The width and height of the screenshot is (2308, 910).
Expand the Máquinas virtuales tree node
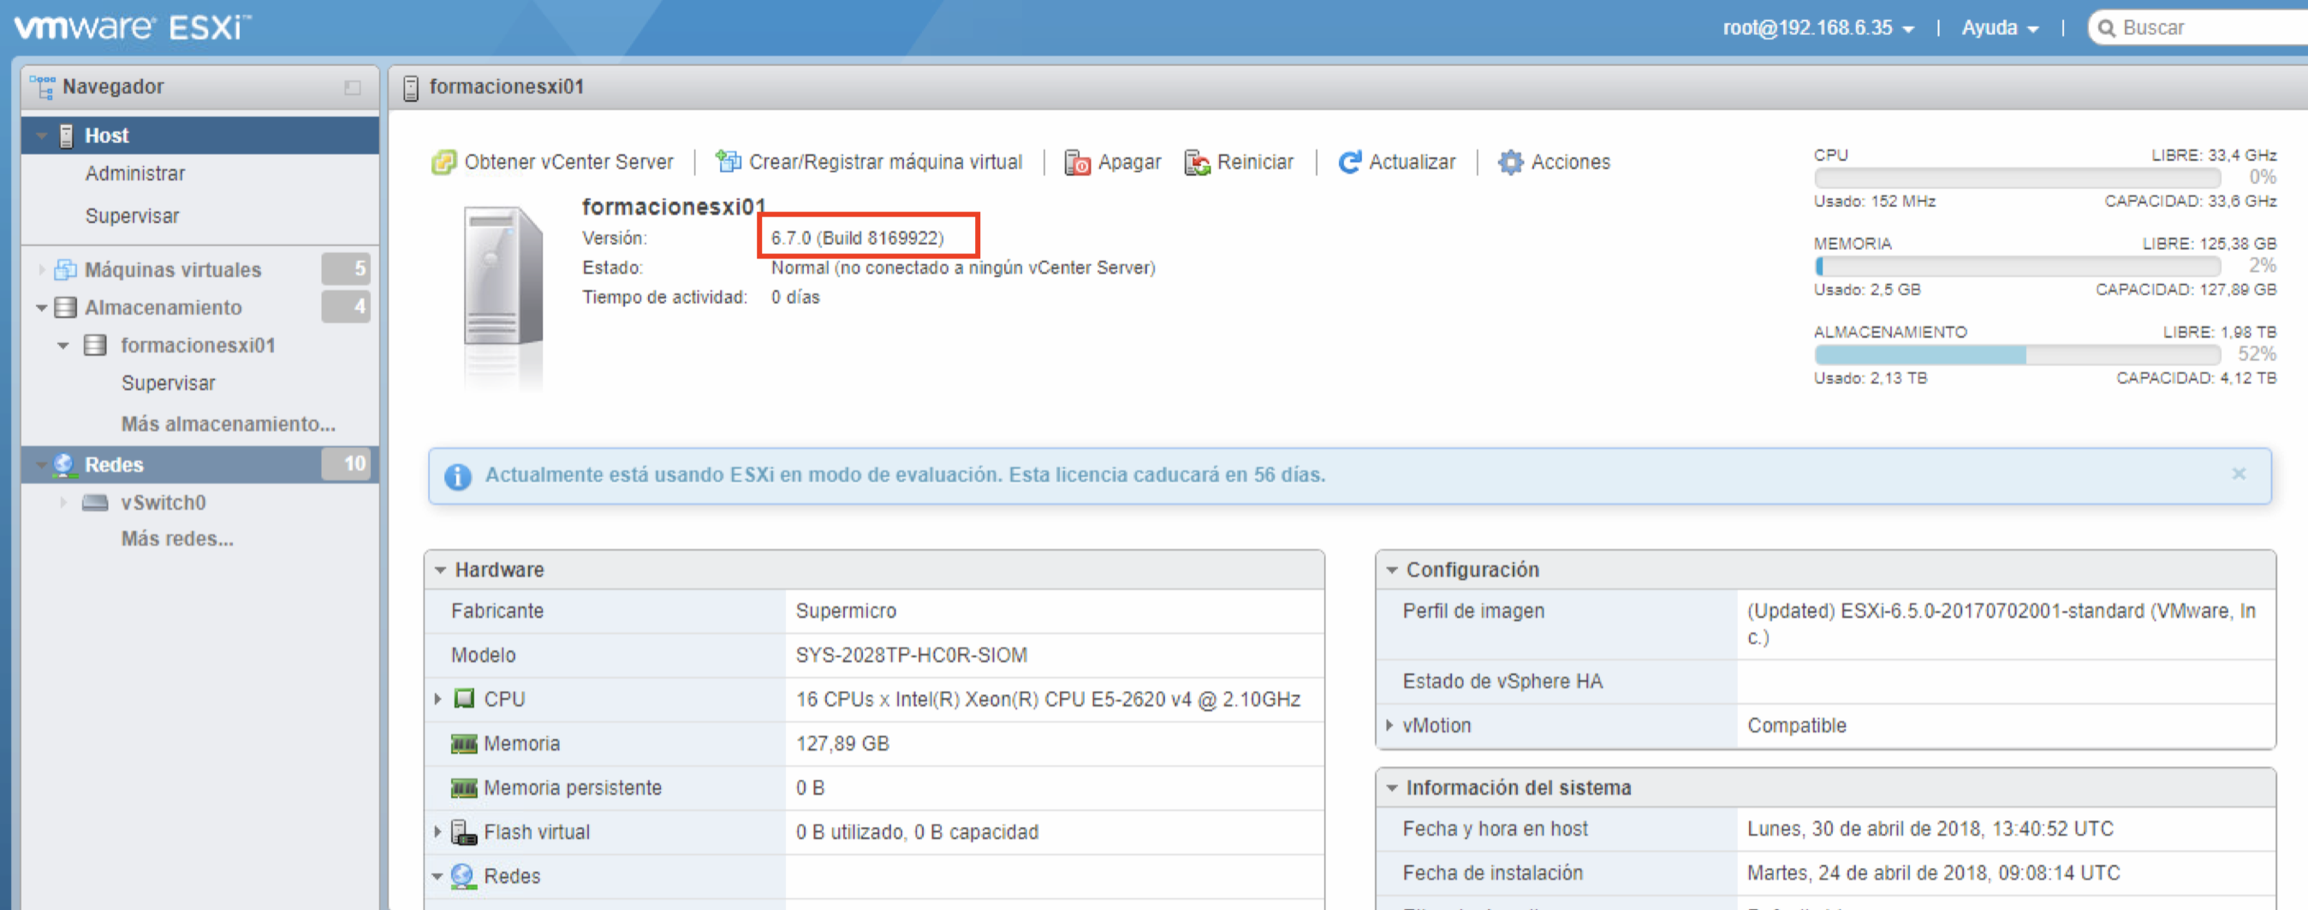pyautogui.click(x=41, y=269)
